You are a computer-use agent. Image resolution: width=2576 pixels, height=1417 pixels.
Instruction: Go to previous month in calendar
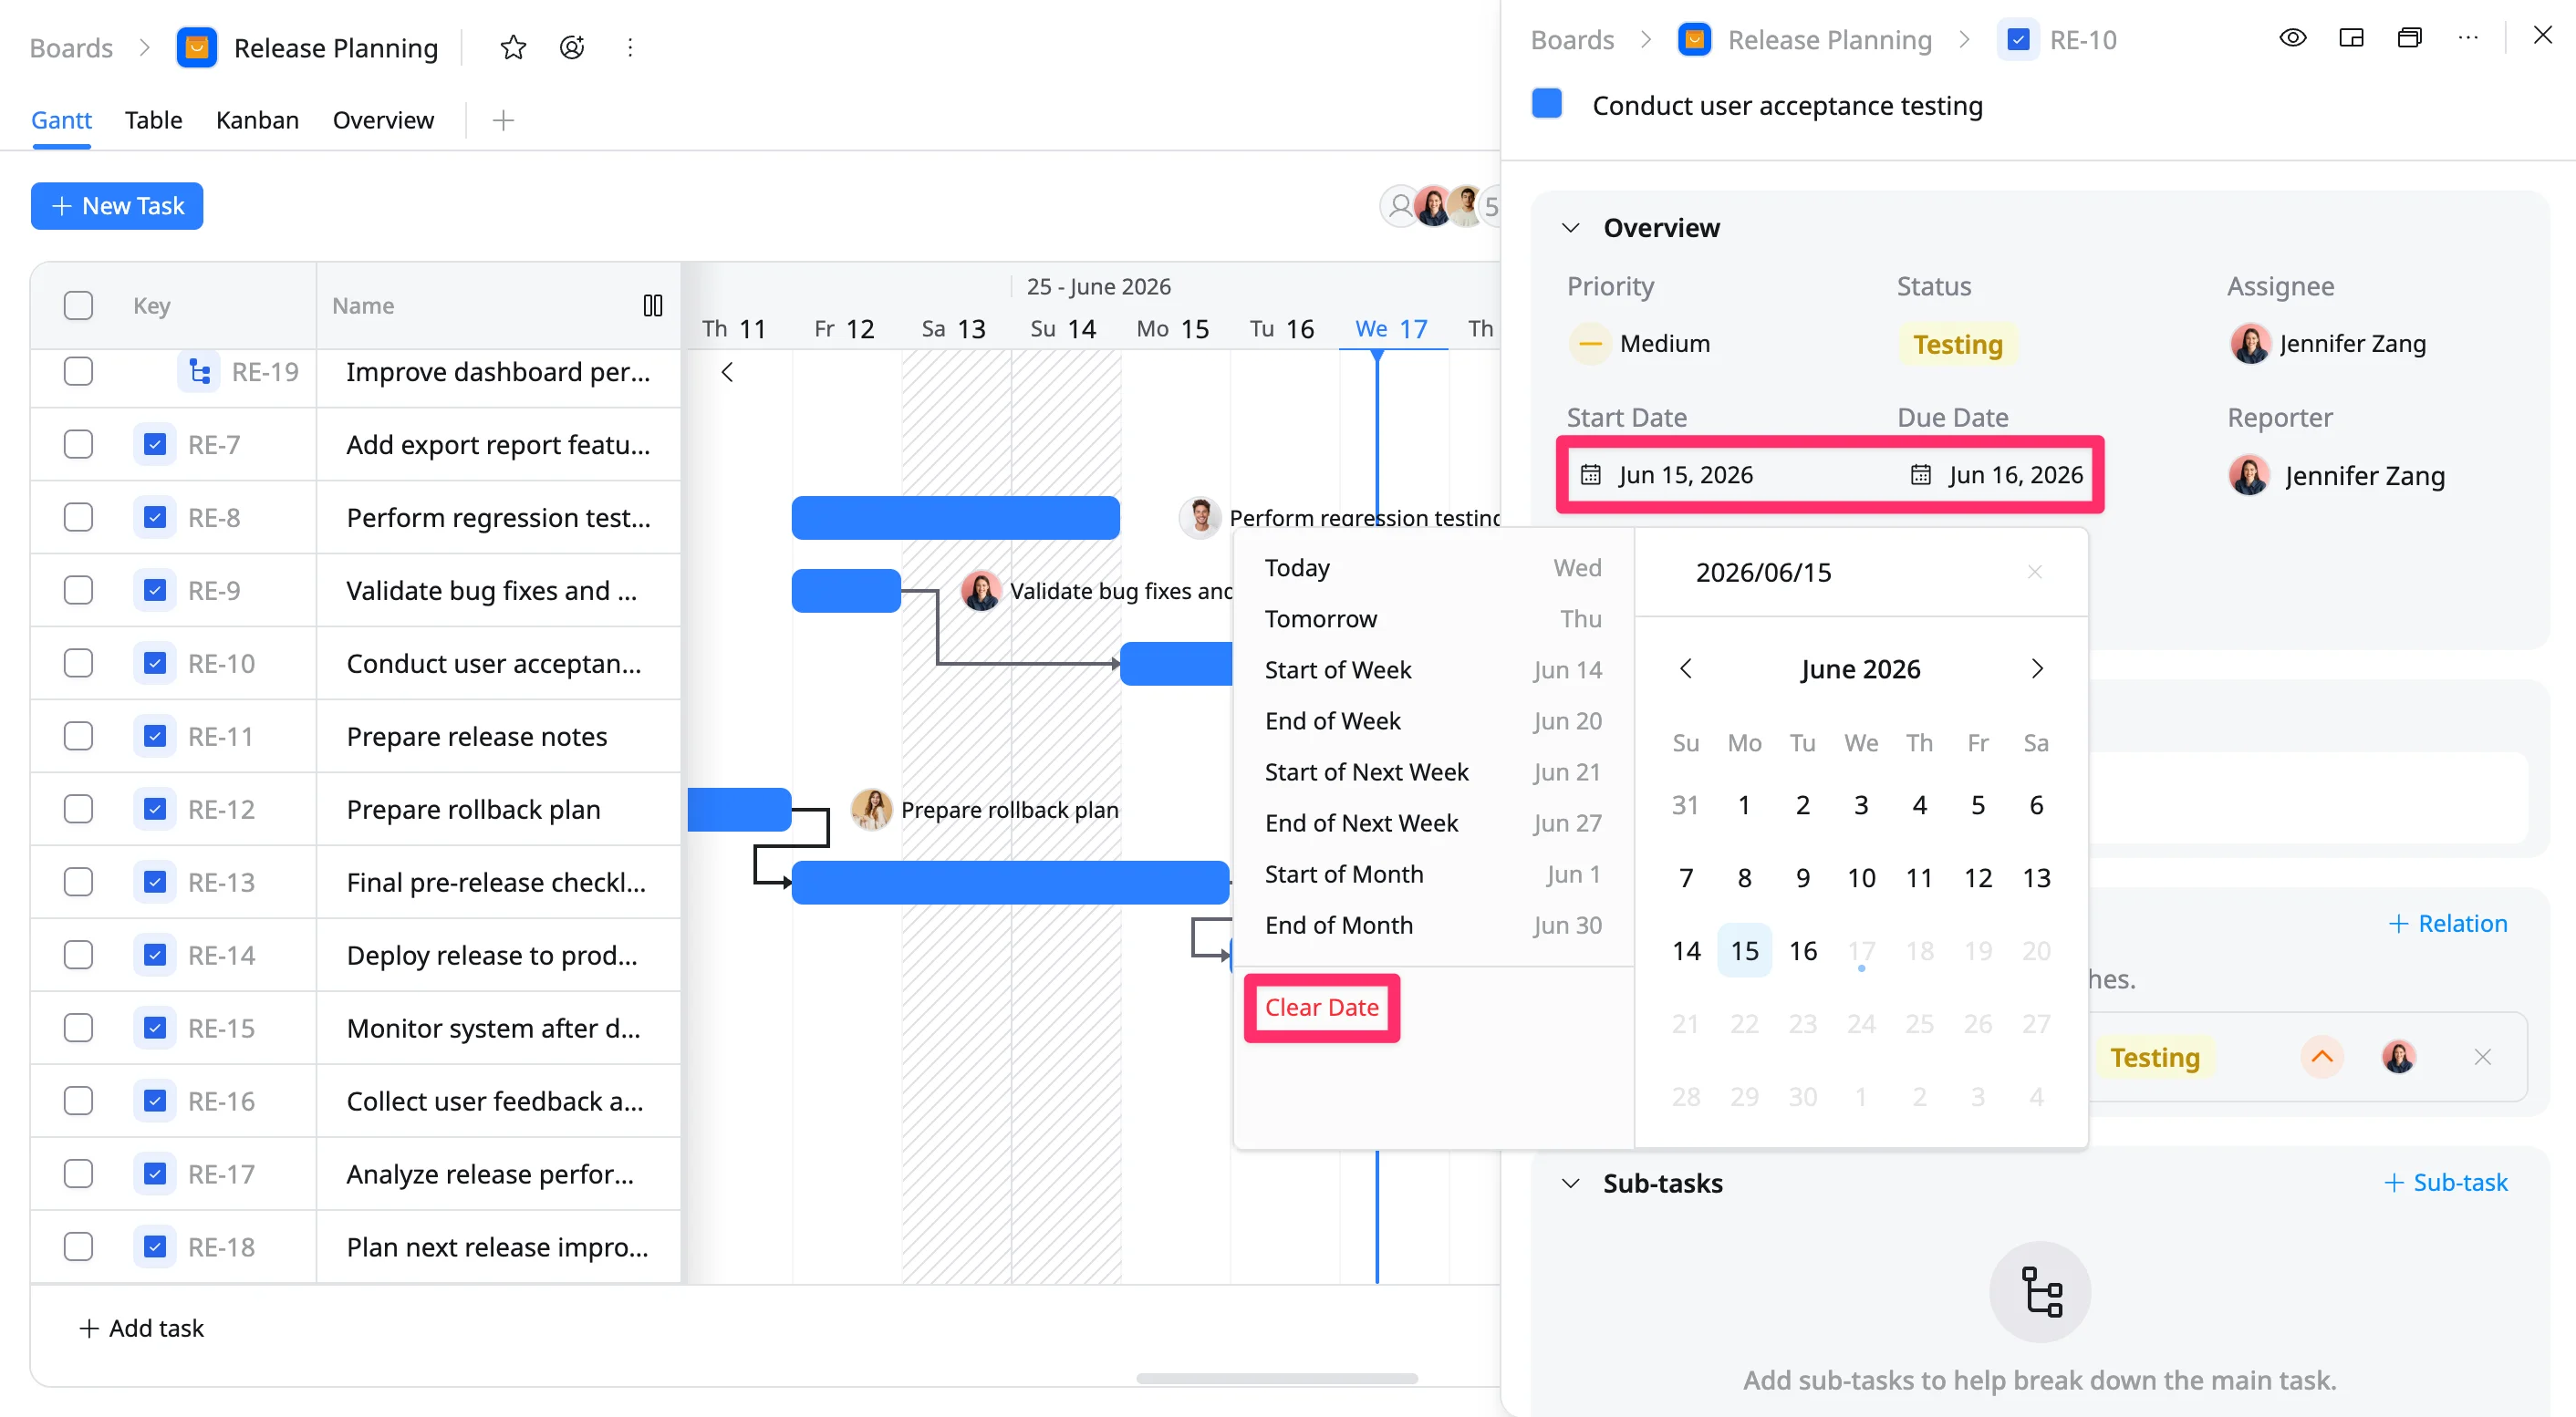1686,668
